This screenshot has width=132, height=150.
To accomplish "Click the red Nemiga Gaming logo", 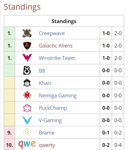I will coord(27,95).
